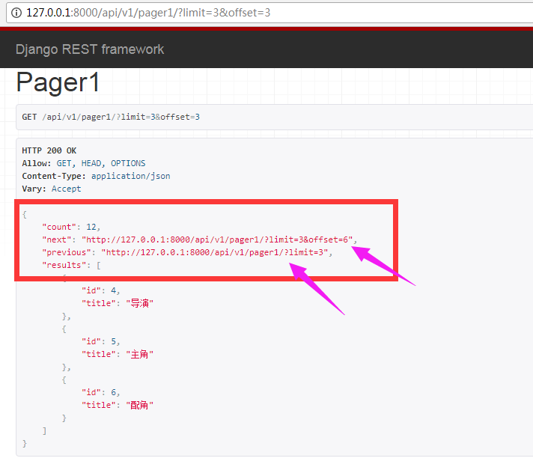
Task: Open the Django REST framework brand link
Action: (90, 49)
